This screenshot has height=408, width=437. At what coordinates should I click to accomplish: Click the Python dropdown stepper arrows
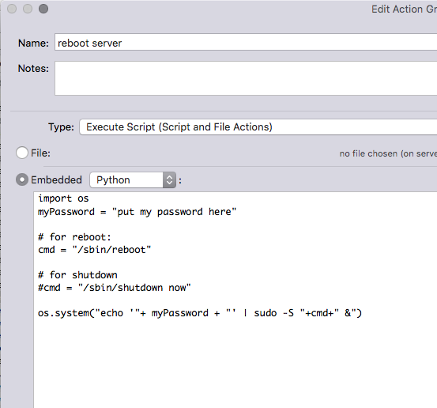169,179
